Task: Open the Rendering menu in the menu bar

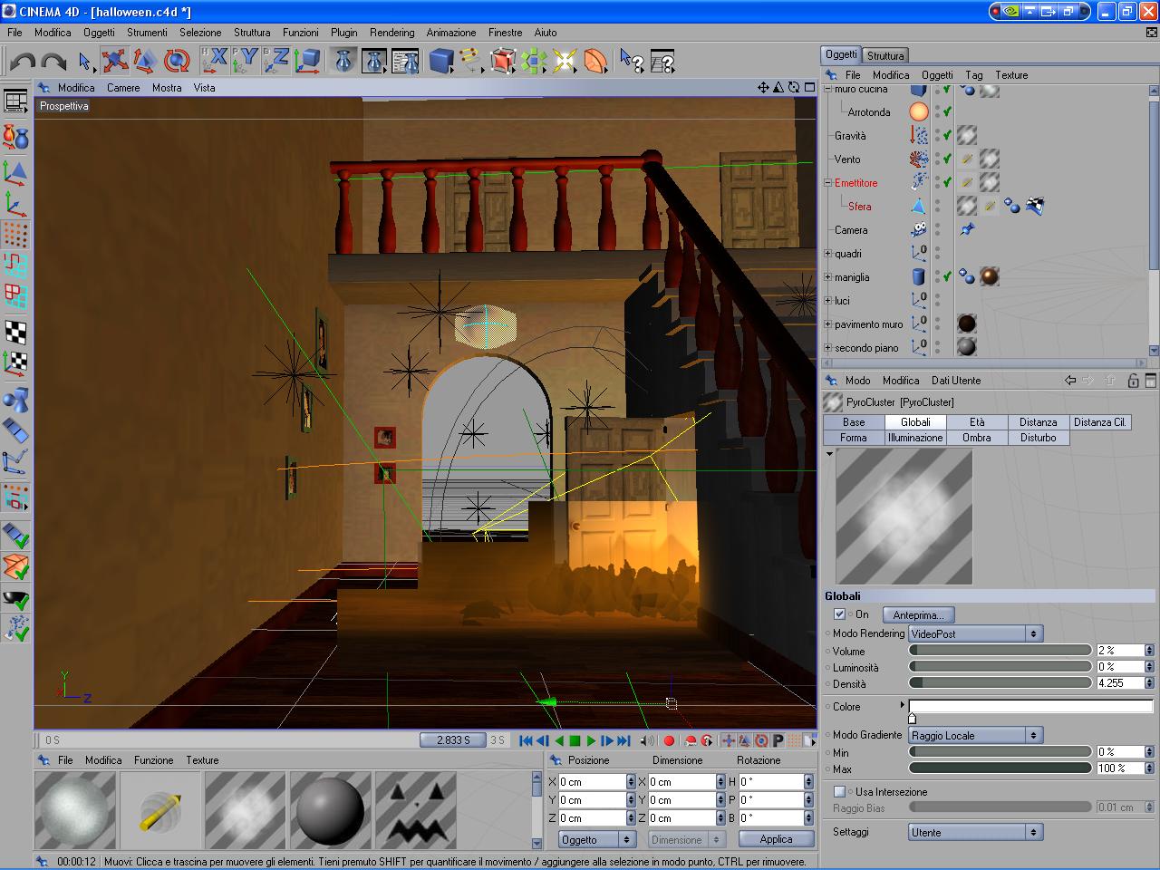Action: [391, 33]
